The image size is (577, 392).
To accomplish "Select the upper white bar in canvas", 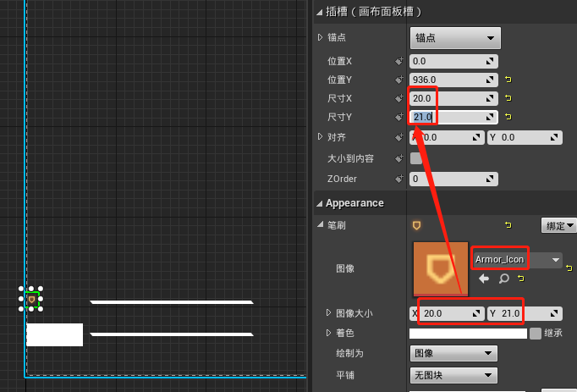I will point(172,302).
